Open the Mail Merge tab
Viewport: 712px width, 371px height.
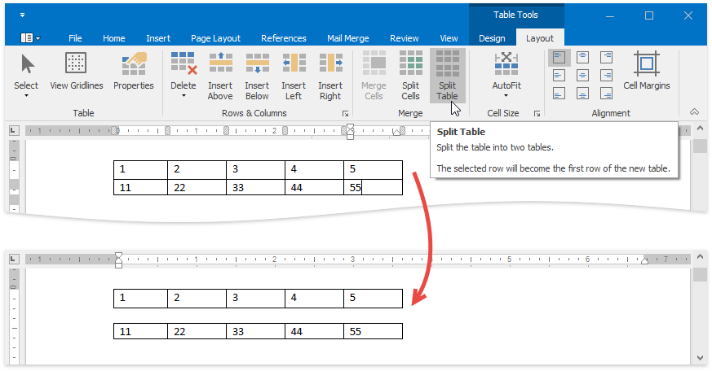[x=347, y=38]
